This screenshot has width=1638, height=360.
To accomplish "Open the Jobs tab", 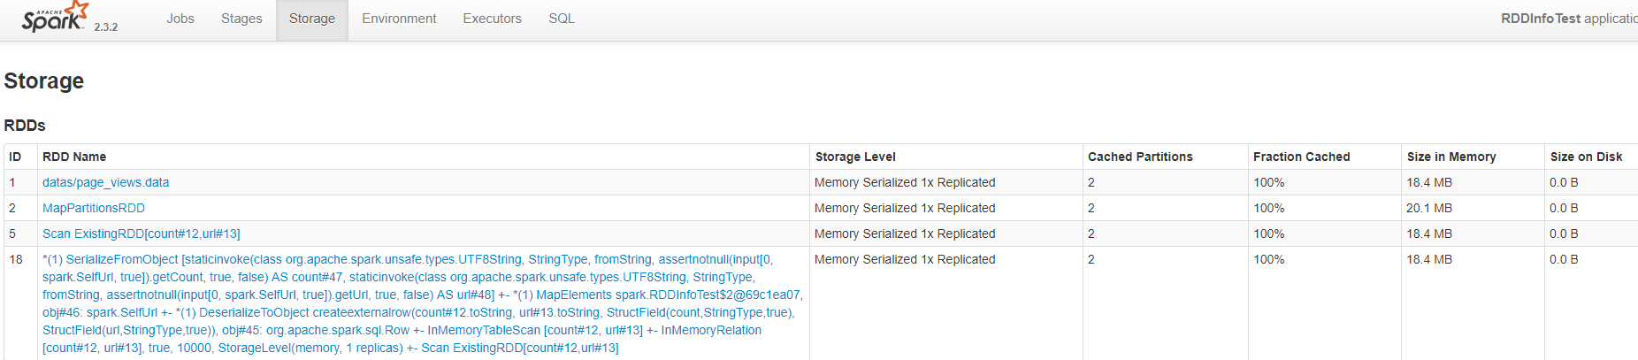I will click(x=180, y=19).
